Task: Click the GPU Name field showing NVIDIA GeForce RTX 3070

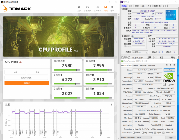Action: (147, 70)
